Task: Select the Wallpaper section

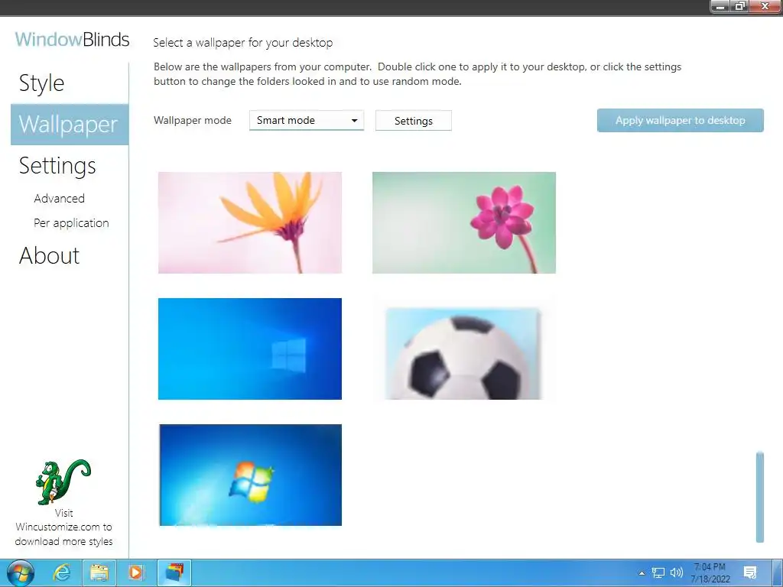Action: [x=70, y=125]
